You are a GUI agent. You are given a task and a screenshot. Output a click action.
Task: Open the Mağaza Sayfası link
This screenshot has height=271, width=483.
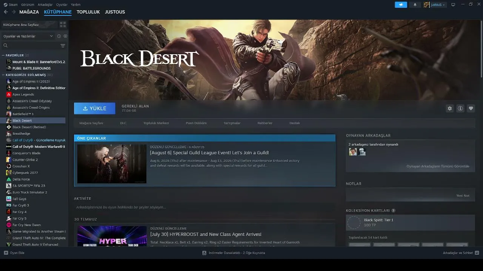91,123
